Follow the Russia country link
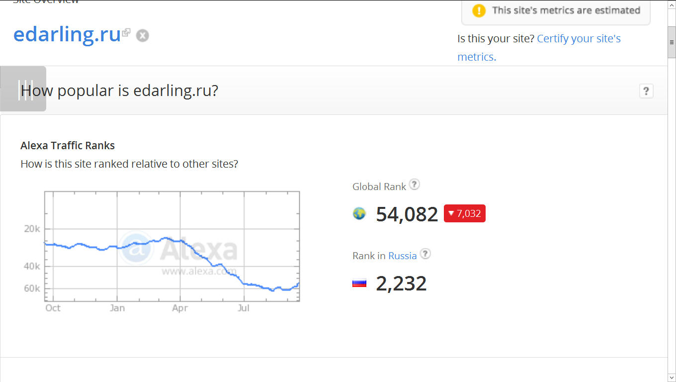The height and width of the screenshot is (382, 676). pyautogui.click(x=403, y=256)
